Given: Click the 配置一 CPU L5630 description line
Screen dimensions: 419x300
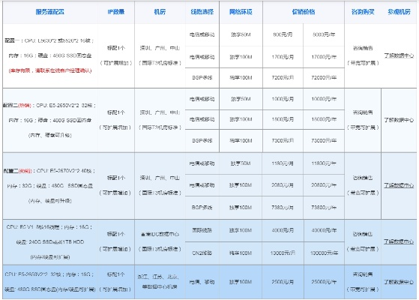Looking at the screenshot, I should [49, 40].
